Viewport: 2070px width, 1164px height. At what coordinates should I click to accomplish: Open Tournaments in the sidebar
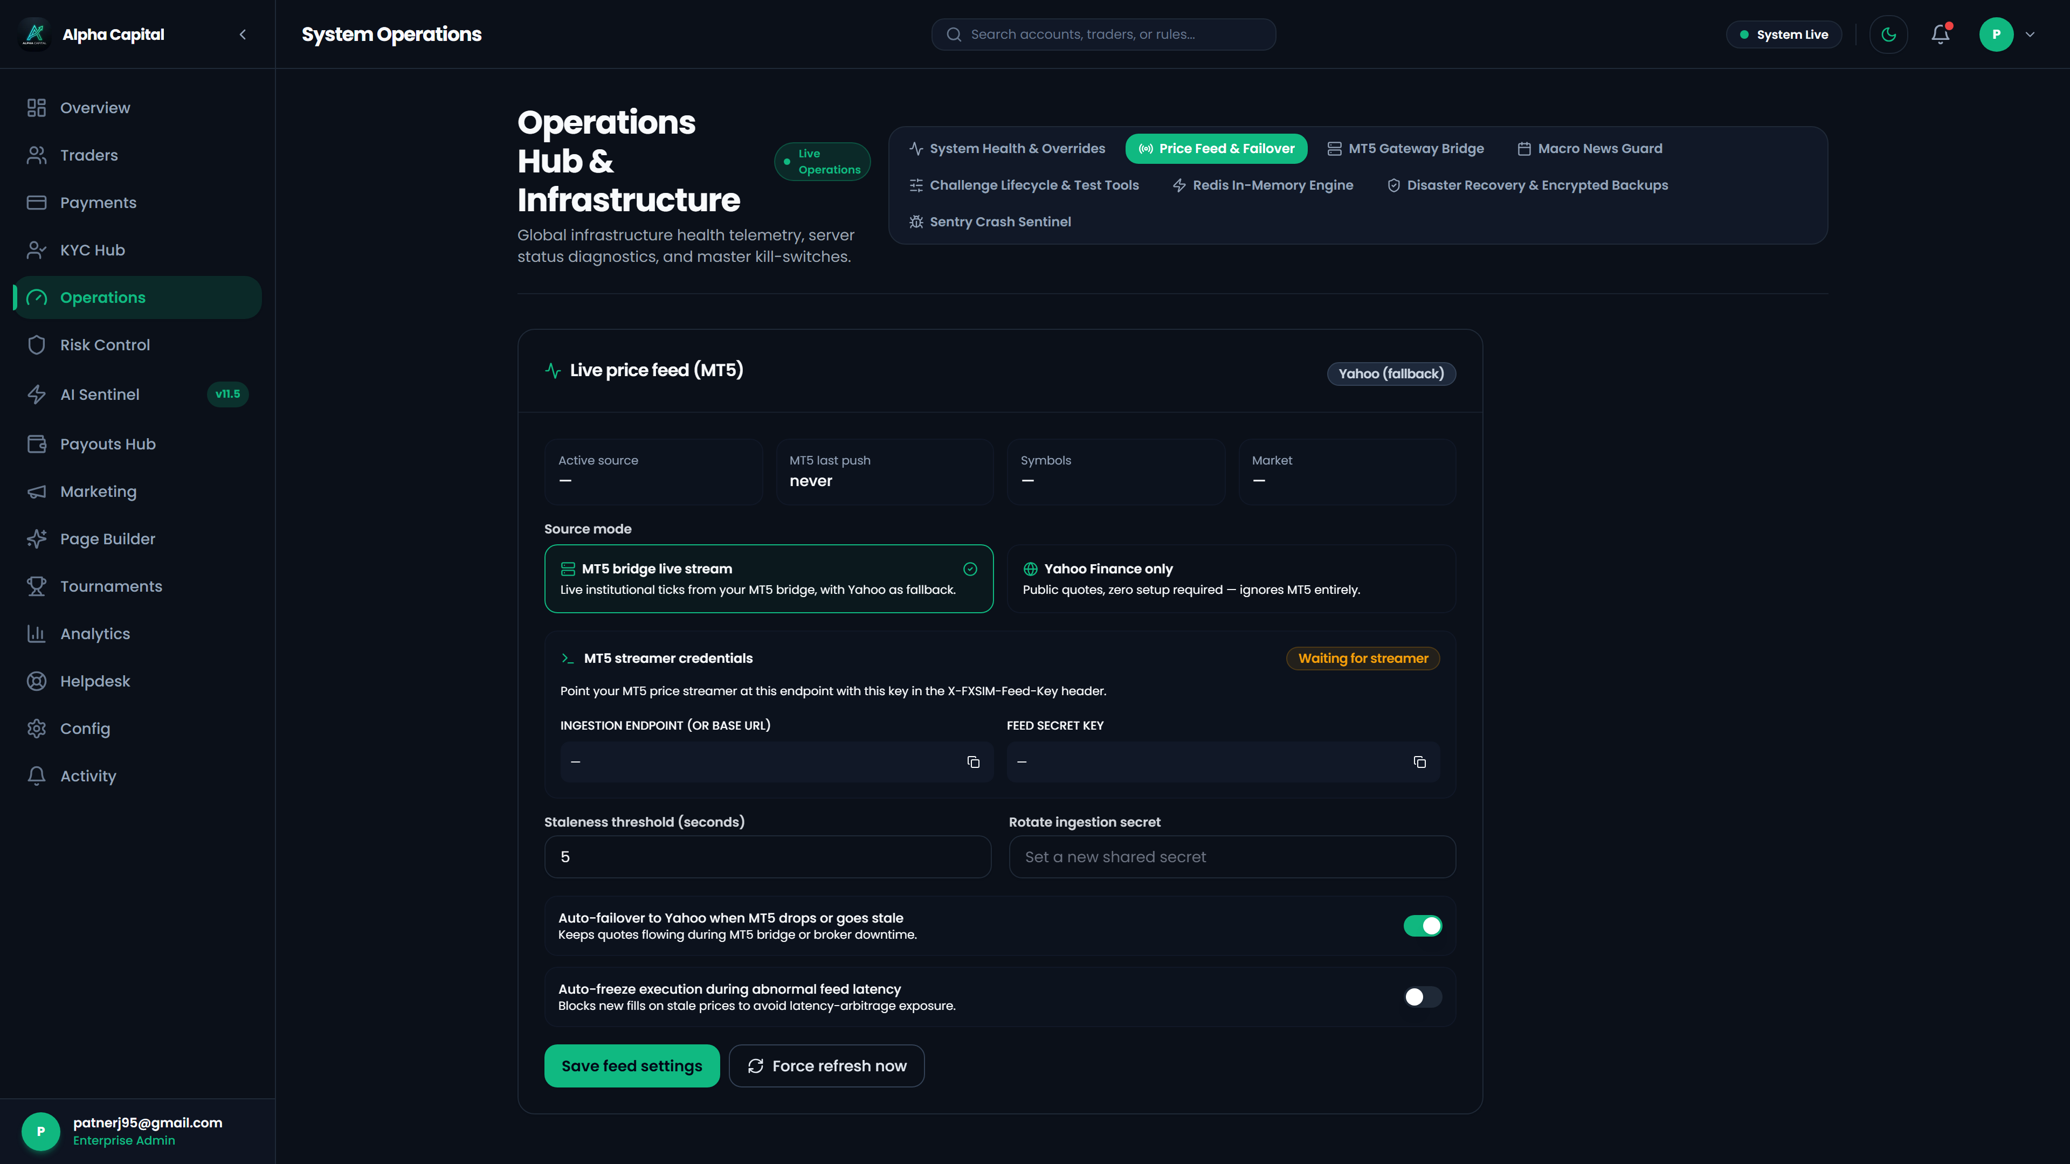click(x=137, y=586)
